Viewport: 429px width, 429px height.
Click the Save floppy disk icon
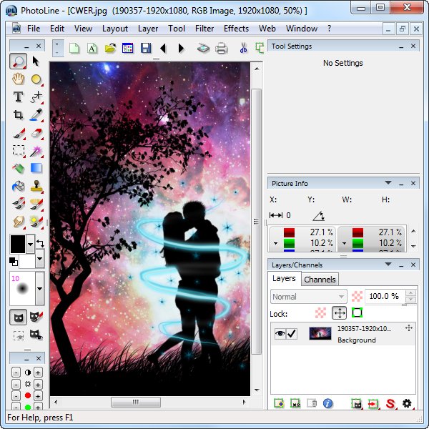pos(146,49)
